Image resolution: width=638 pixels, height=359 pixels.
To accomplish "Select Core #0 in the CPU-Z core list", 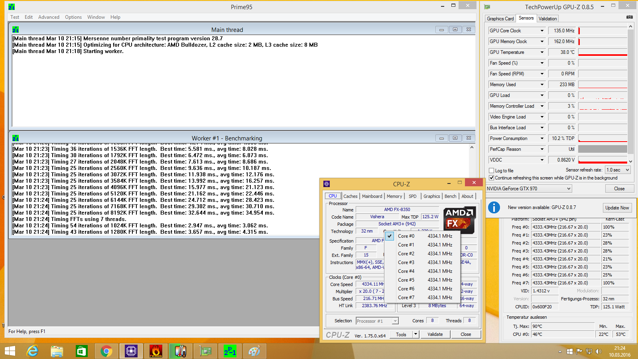I will (422, 236).
